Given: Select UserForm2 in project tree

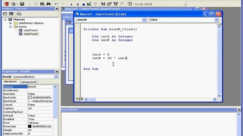Looking at the screenshot, I should [x=31, y=34].
